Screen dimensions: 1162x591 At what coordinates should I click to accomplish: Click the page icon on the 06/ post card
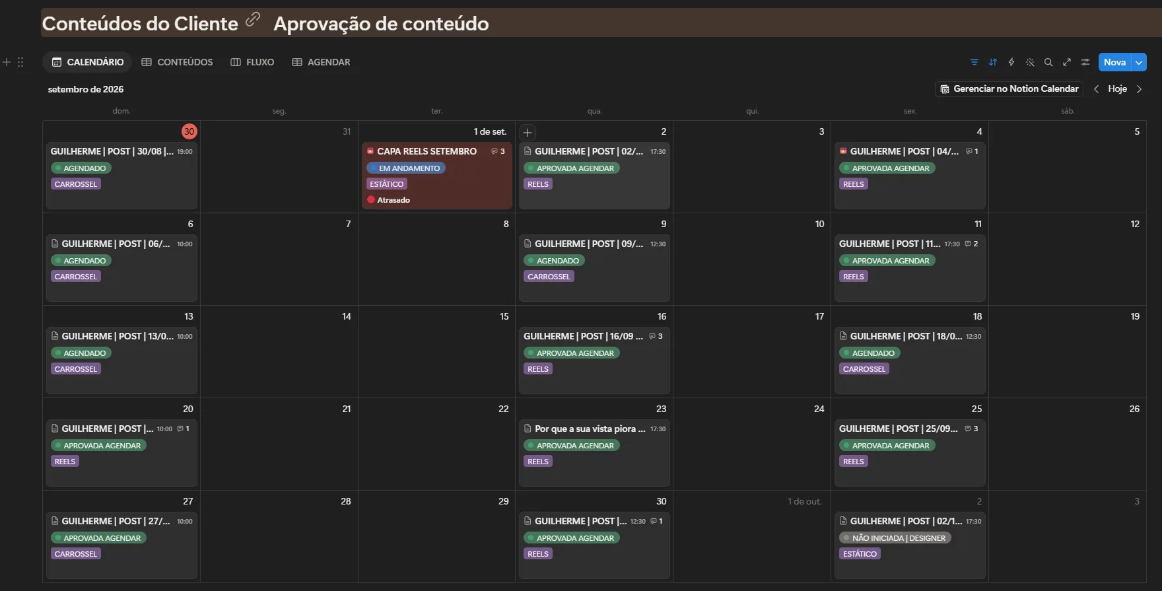55,244
